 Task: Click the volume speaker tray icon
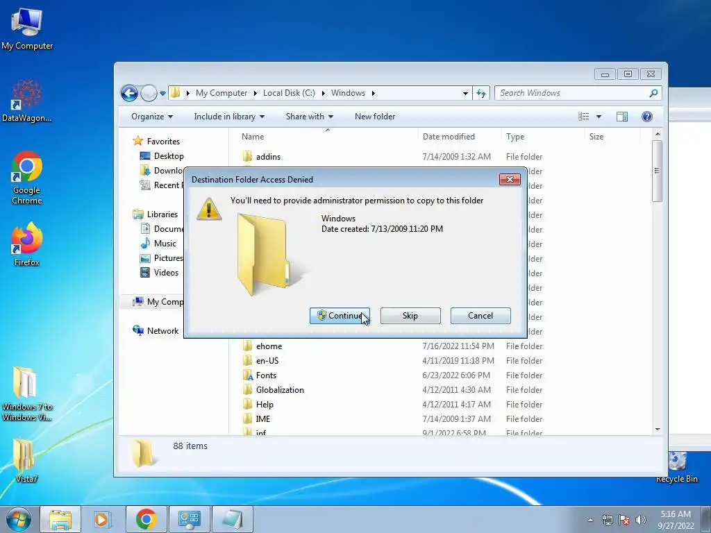(x=641, y=520)
